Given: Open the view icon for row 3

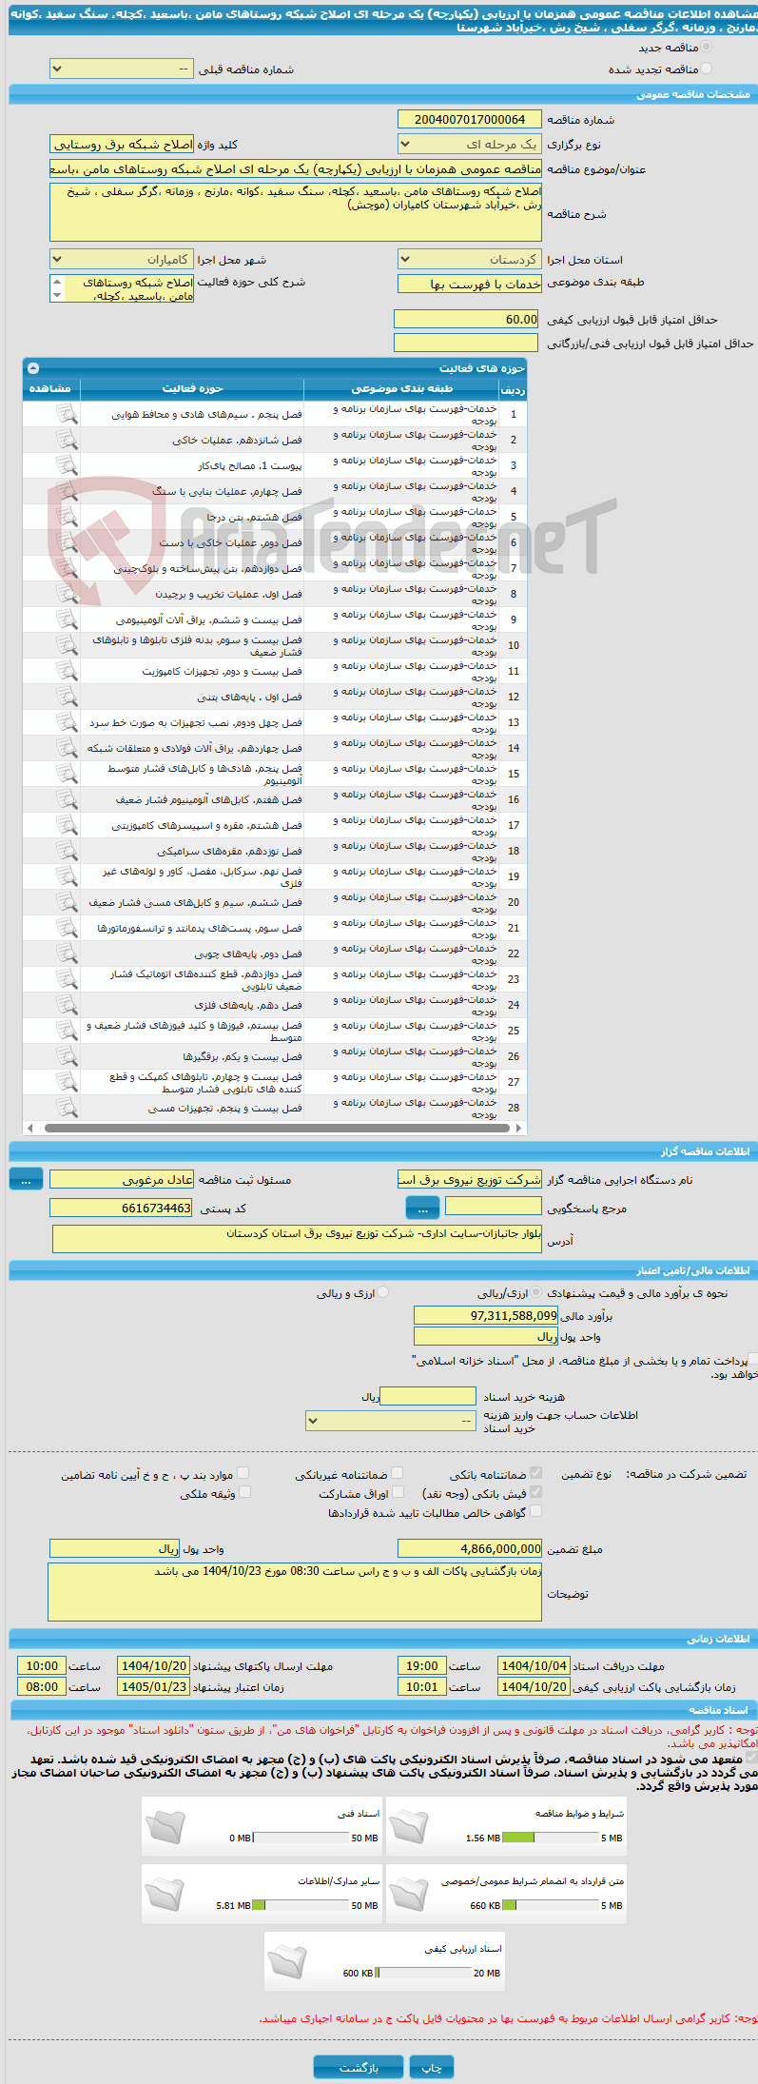Looking at the screenshot, I should pos(67,465).
